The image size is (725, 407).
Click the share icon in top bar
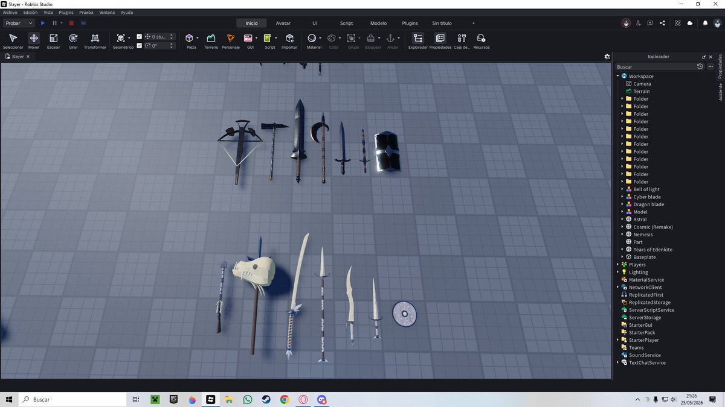coord(662,23)
